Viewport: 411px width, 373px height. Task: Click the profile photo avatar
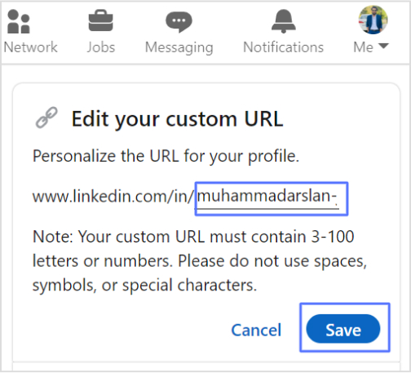(373, 20)
